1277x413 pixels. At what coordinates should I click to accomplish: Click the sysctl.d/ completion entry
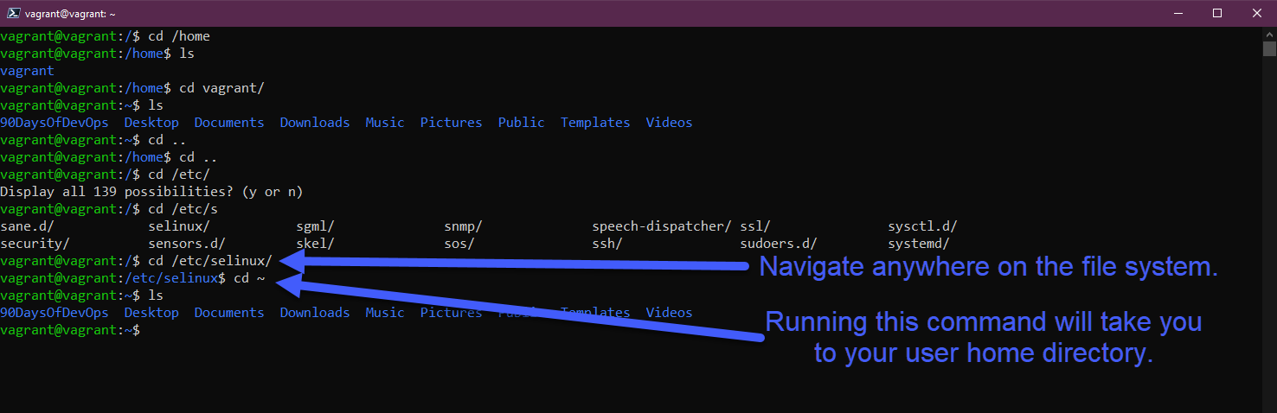pos(921,226)
